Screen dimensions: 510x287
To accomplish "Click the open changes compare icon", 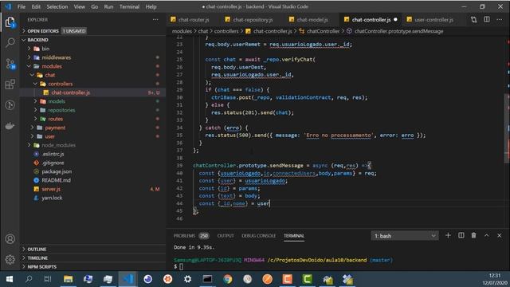I will [x=473, y=19].
